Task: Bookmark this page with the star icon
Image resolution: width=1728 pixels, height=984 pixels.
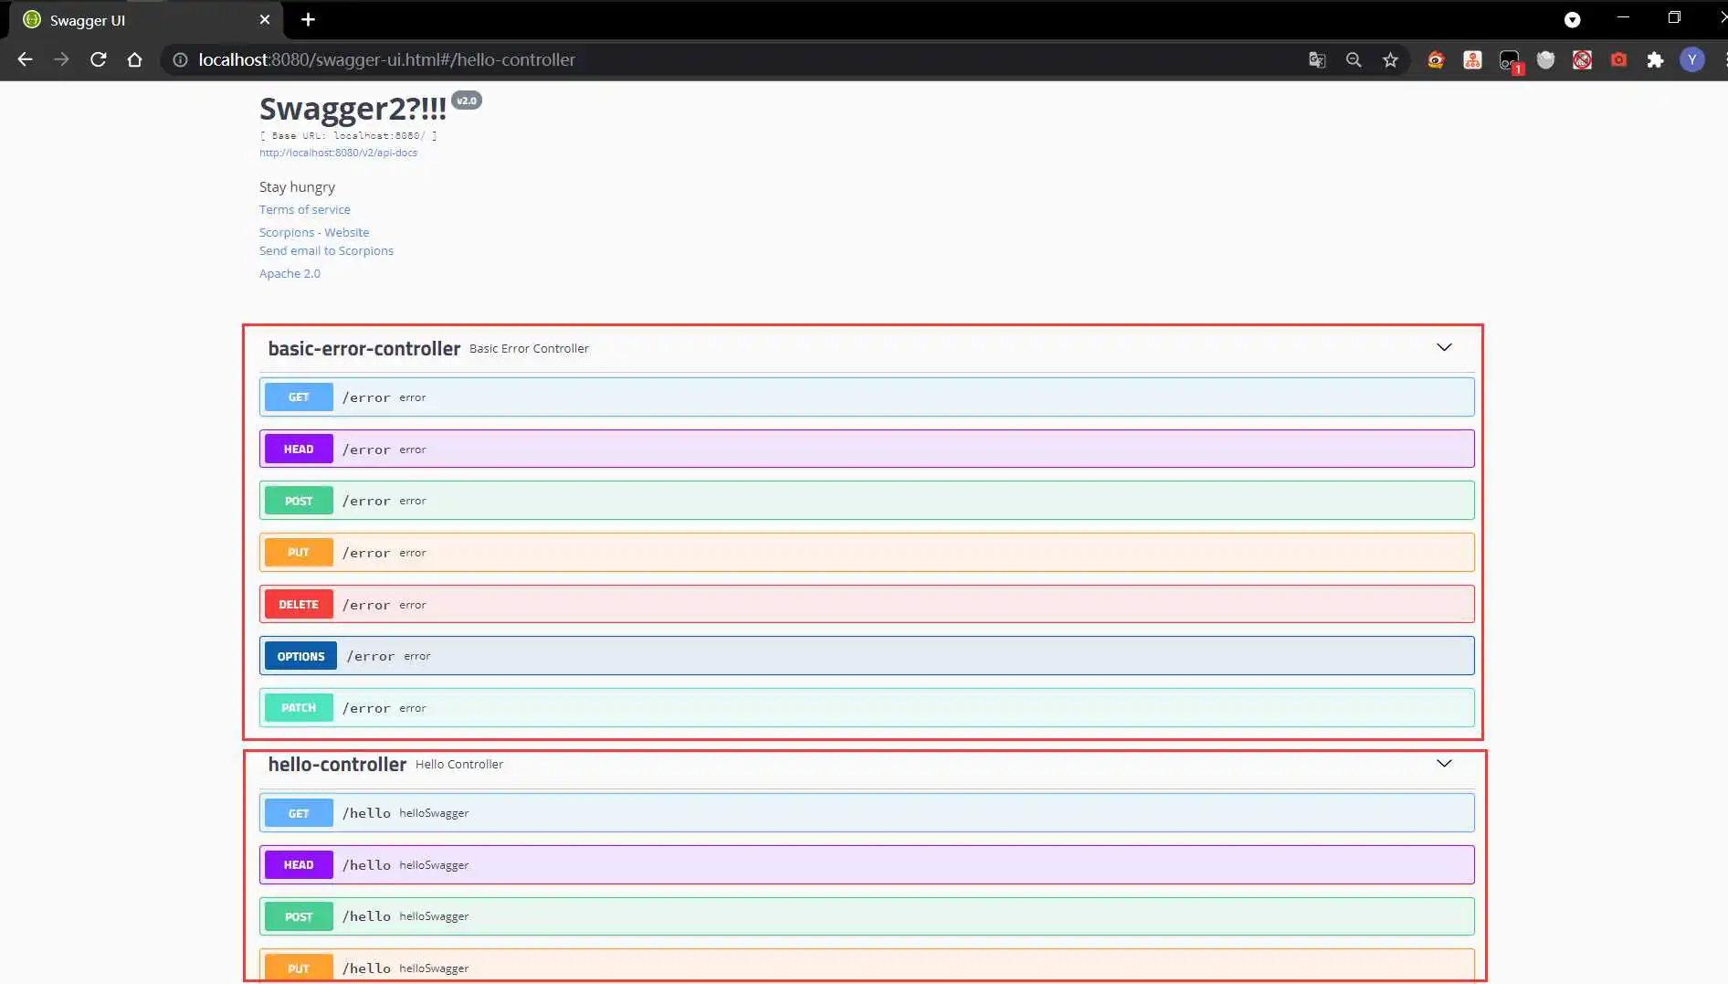Action: coord(1390,60)
